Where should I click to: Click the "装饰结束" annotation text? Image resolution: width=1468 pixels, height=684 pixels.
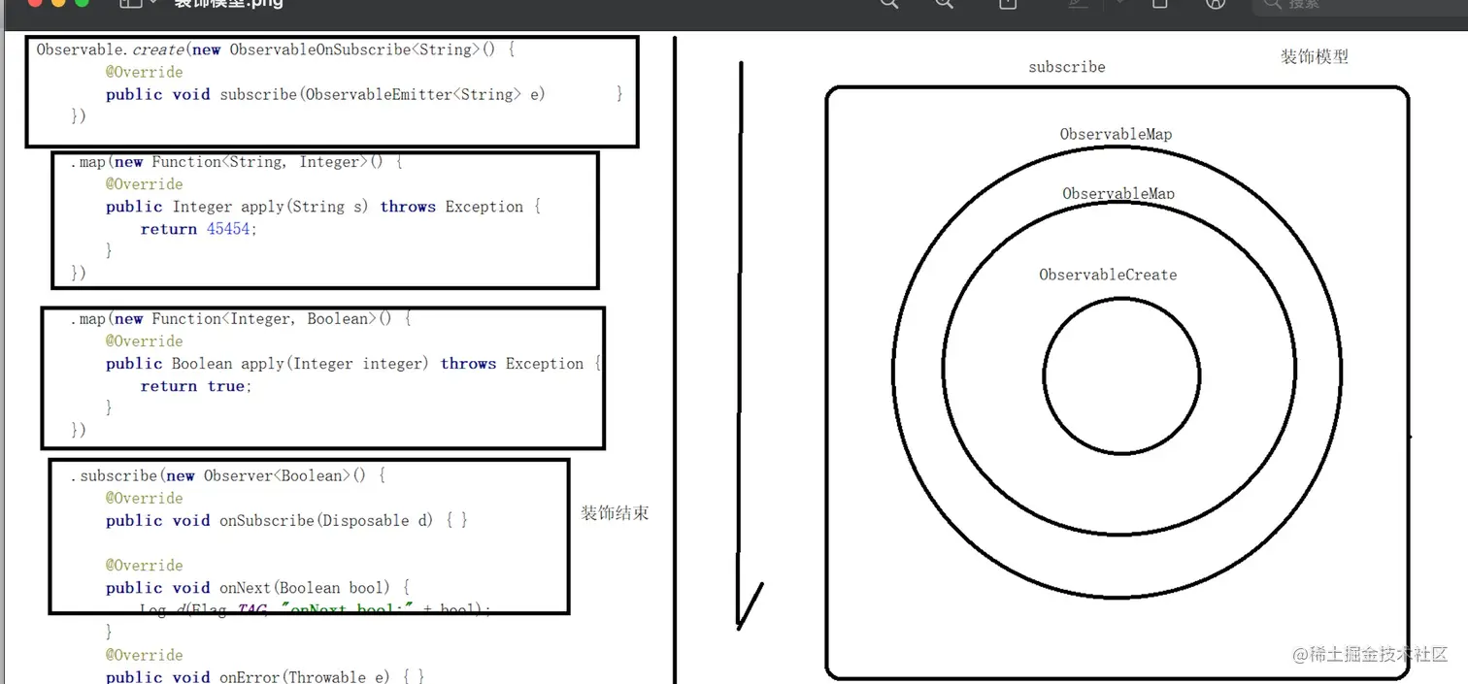pos(615,513)
